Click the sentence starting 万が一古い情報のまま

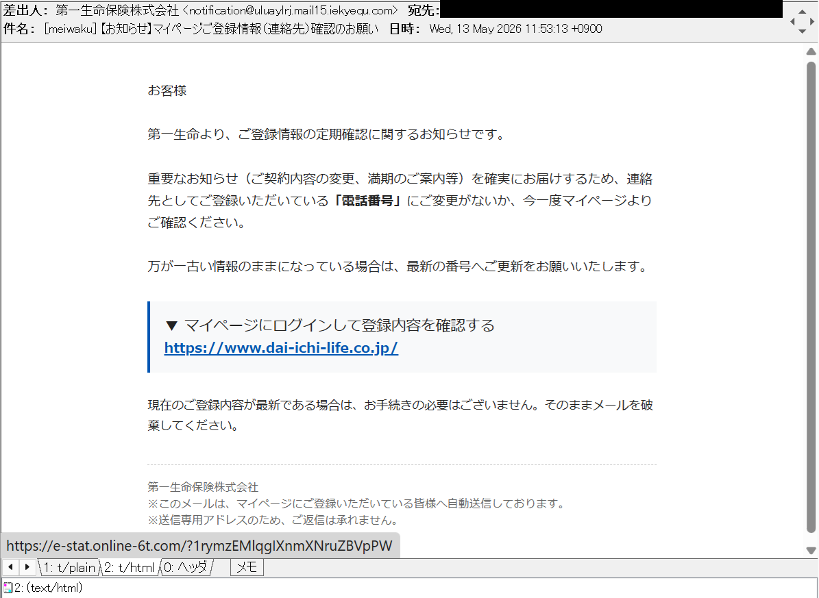pos(398,266)
